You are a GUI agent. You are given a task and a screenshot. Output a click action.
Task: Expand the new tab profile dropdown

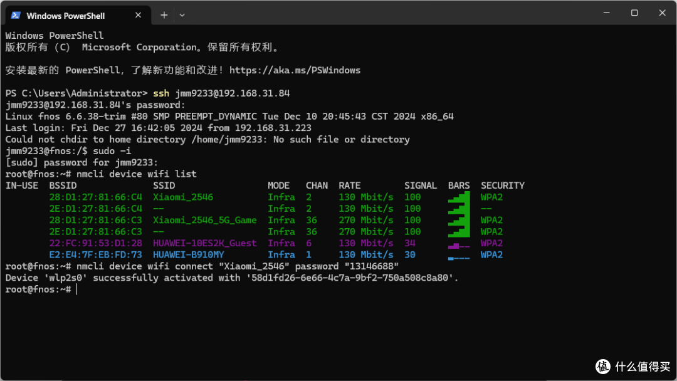coord(182,15)
